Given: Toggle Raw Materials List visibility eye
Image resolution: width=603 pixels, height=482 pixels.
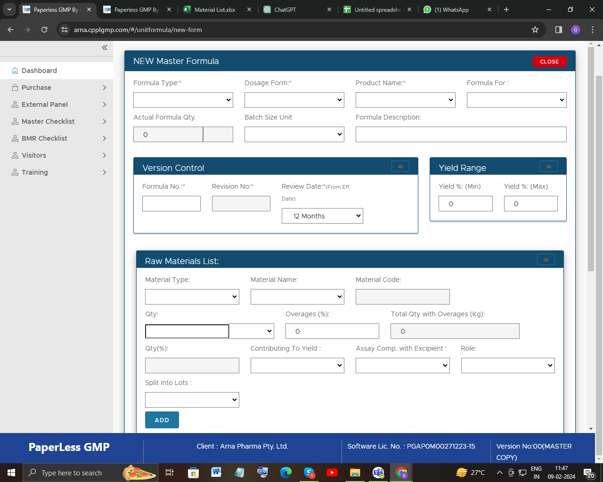Looking at the screenshot, I should (546, 260).
